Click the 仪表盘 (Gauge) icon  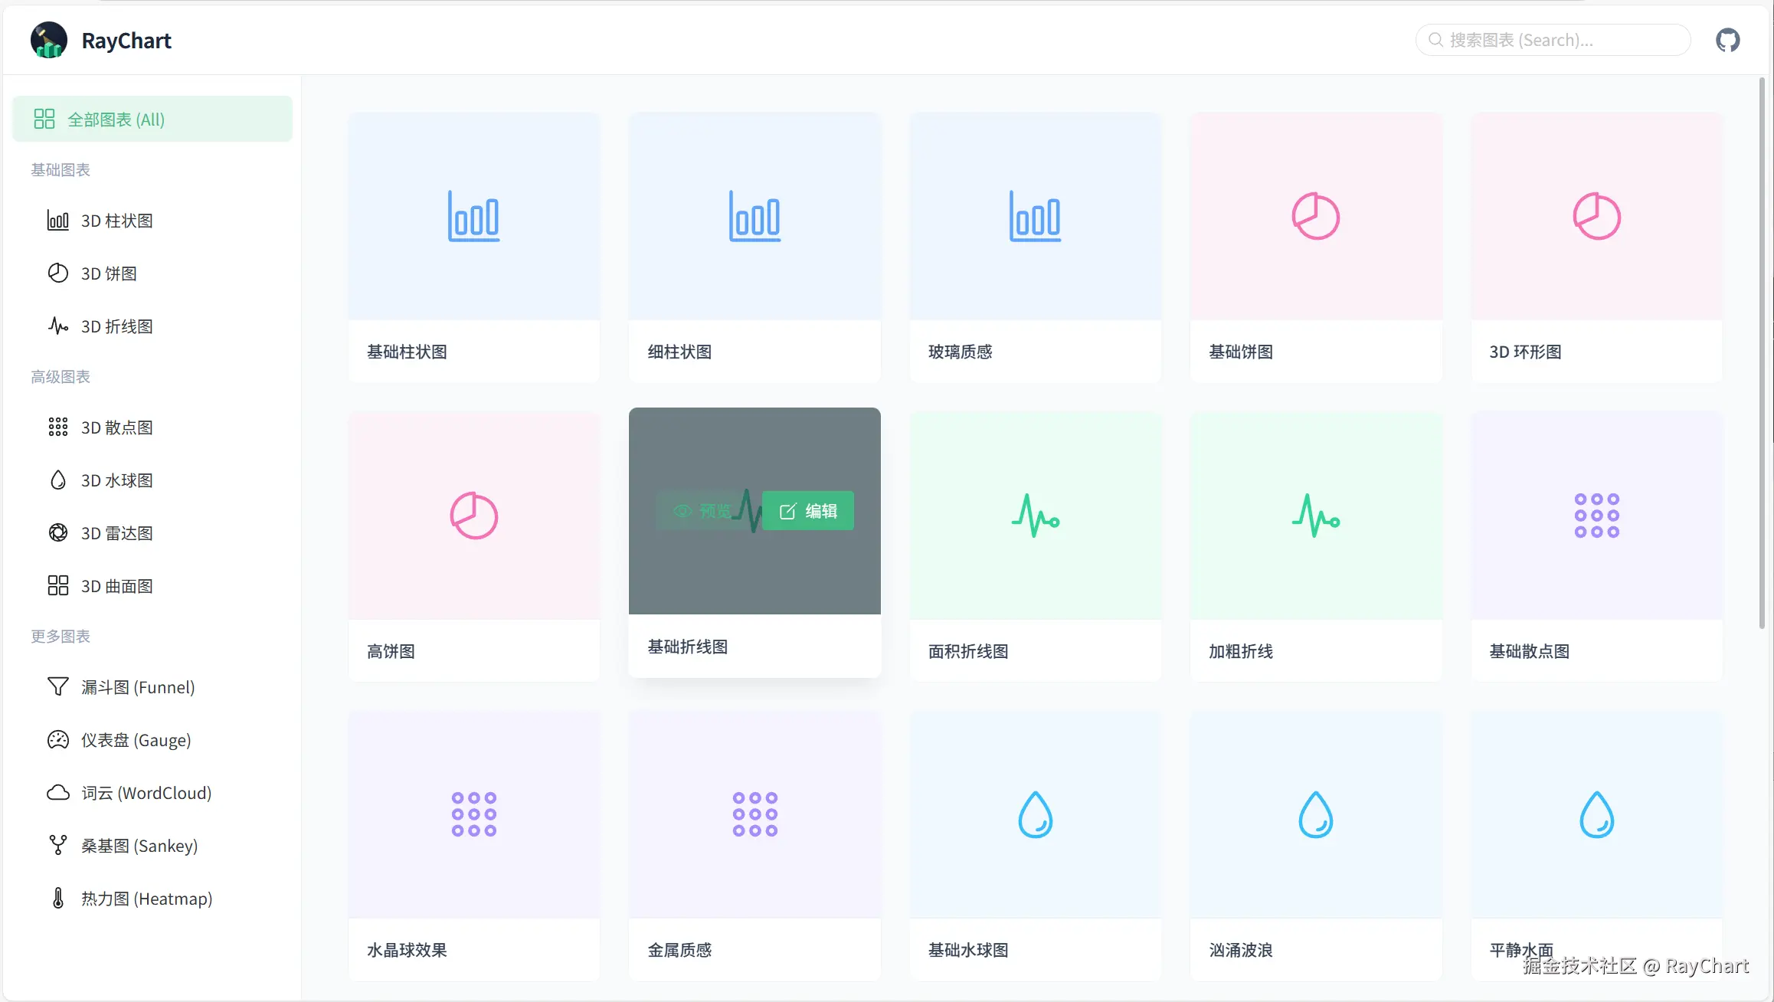[x=58, y=740]
